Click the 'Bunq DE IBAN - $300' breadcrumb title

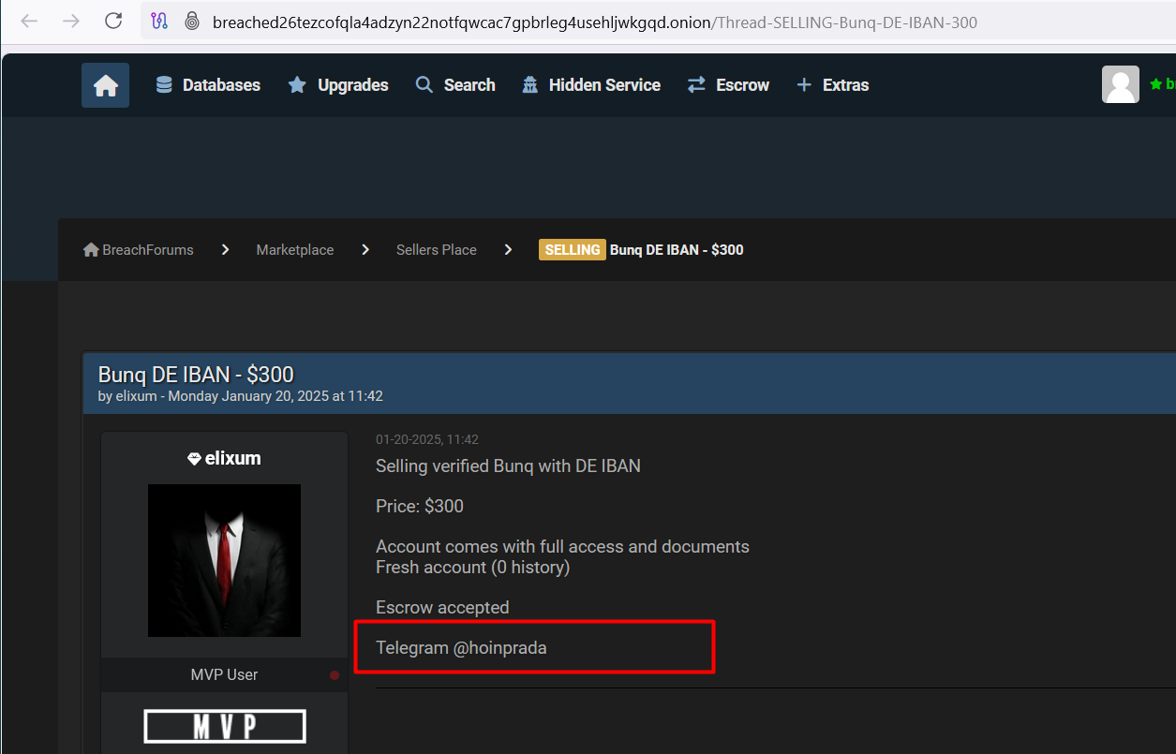(677, 250)
